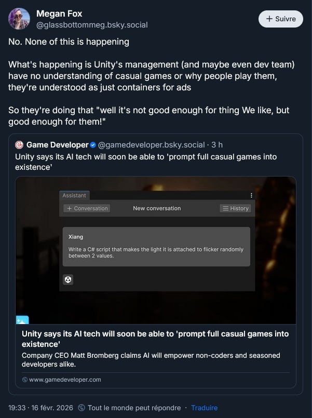Open Megan Fox's profile avatar

(x=19, y=19)
